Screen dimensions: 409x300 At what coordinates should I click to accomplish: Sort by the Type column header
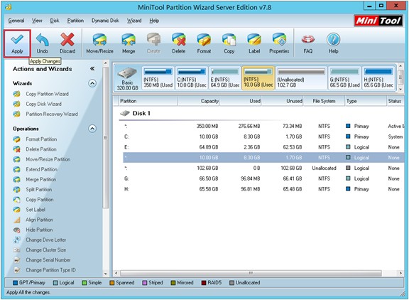coord(366,101)
